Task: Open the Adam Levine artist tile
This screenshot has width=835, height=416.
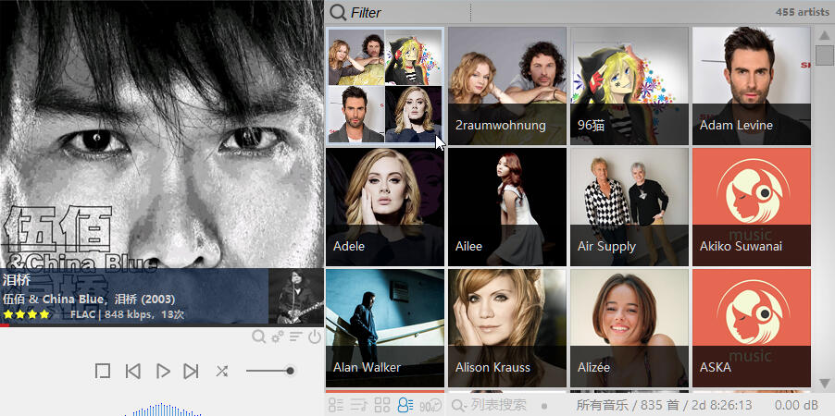Action: coord(752,86)
